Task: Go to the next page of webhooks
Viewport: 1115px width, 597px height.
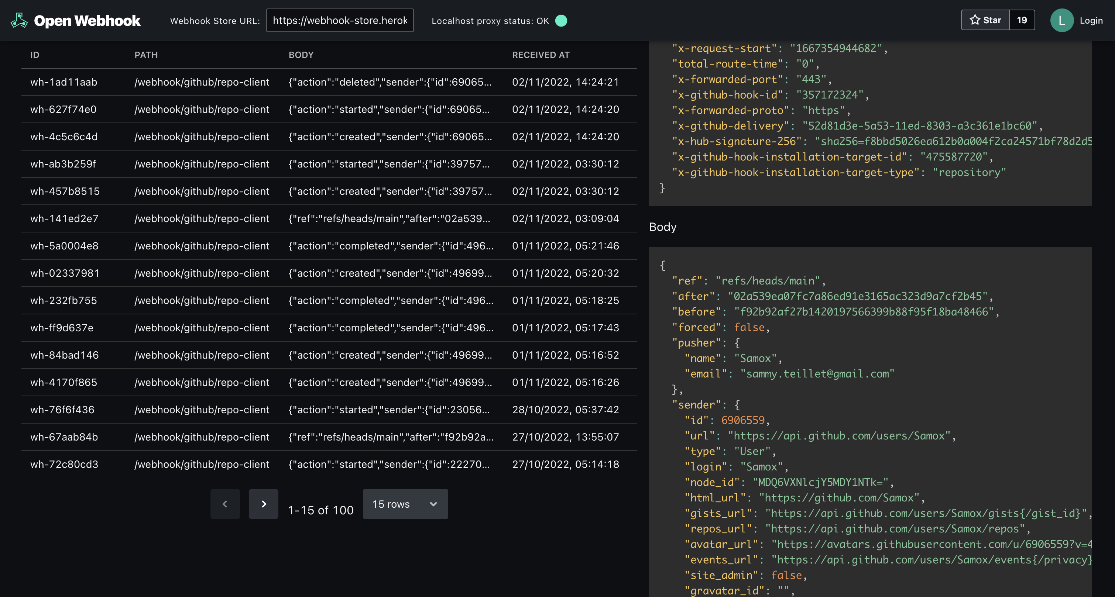Action: tap(264, 504)
